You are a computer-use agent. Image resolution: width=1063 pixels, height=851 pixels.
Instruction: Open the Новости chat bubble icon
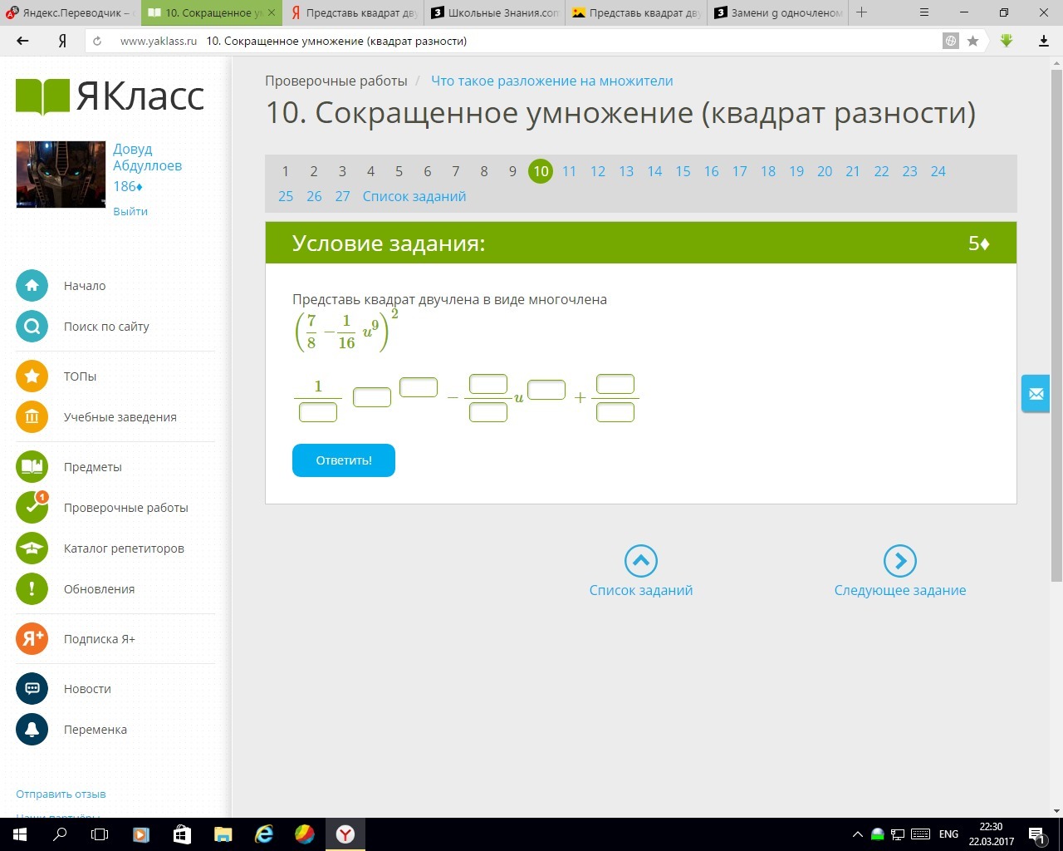click(x=32, y=689)
